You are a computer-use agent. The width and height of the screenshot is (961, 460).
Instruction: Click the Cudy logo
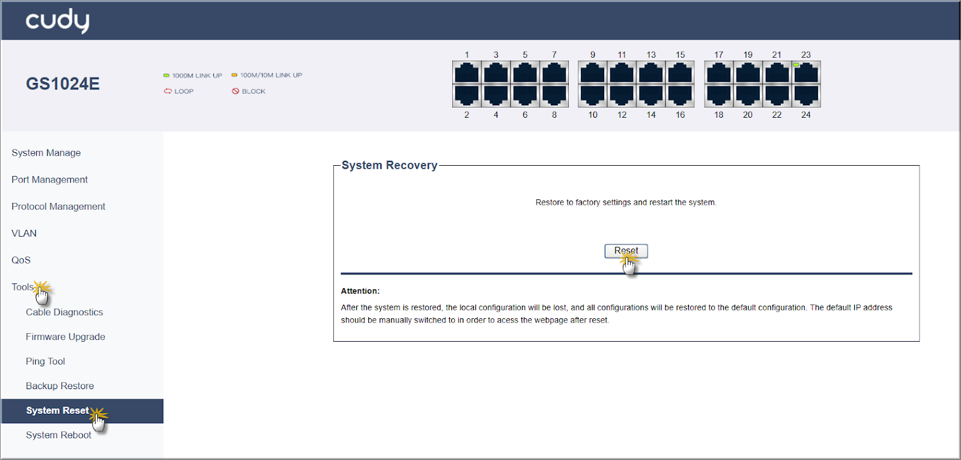coord(58,21)
